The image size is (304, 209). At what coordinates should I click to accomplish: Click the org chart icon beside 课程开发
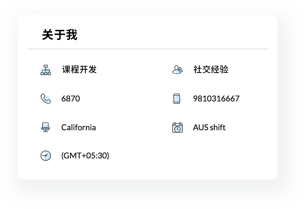point(45,70)
